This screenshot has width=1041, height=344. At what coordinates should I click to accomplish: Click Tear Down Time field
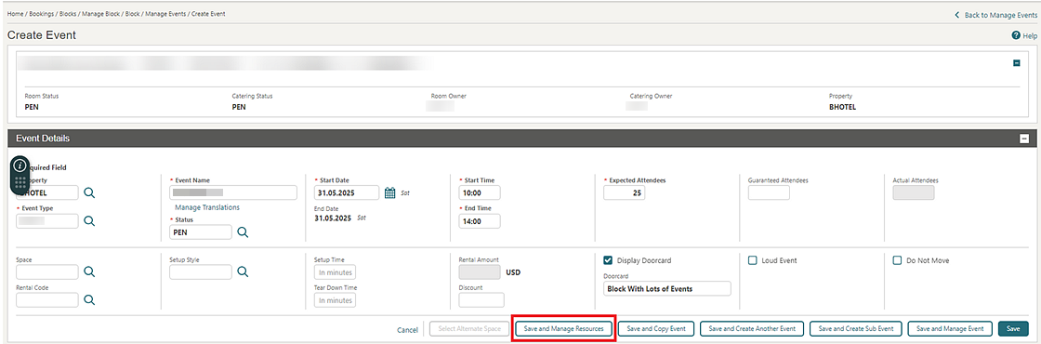(x=335, y=300)
